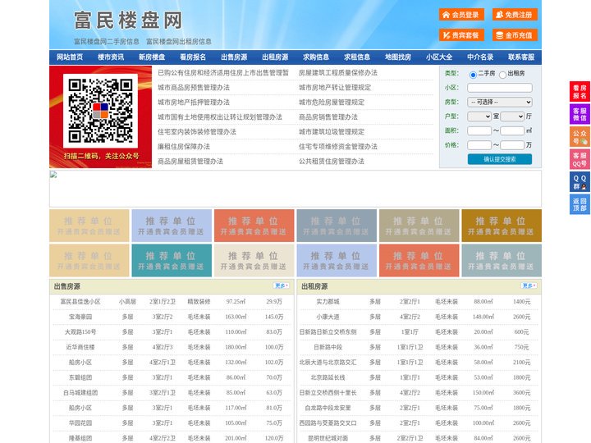The width and height of the screenshot is (591, 443).
Task: Open the 房型 可选择 dropdown
Action: pyautogui.click(x=500, y=102)
